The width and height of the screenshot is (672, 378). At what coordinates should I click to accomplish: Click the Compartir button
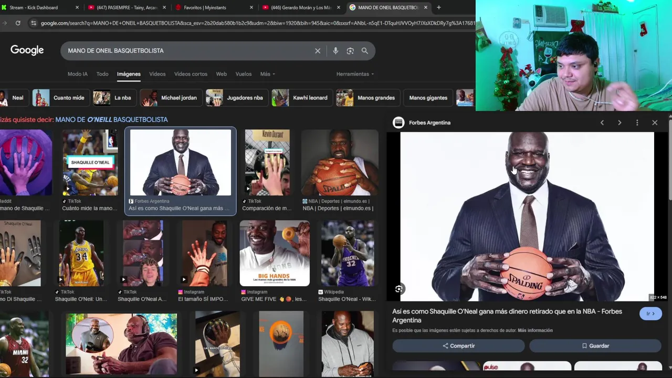tap(458, 346)
